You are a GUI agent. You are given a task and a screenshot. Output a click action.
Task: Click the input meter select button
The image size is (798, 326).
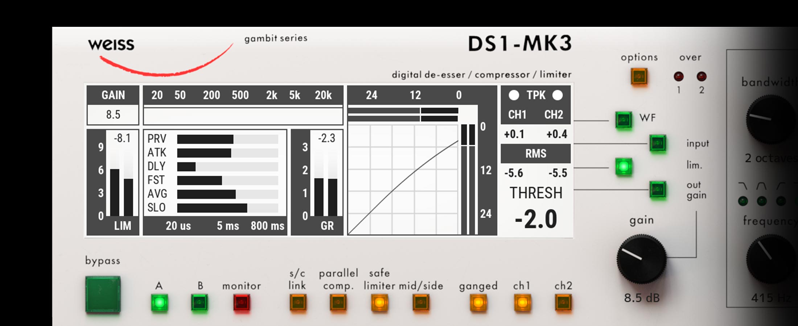click(658, 143)
